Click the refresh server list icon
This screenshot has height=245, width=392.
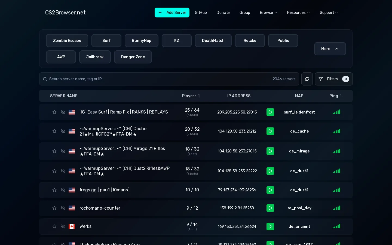307,79
